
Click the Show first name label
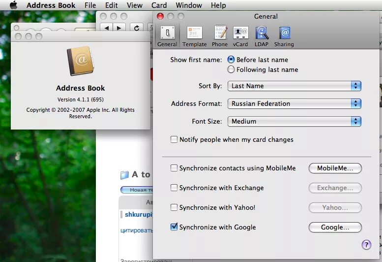click(x=196, y=60)
